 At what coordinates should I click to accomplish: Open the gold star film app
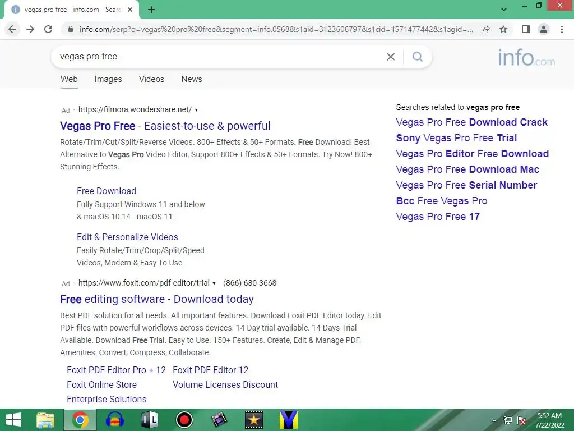254,420
